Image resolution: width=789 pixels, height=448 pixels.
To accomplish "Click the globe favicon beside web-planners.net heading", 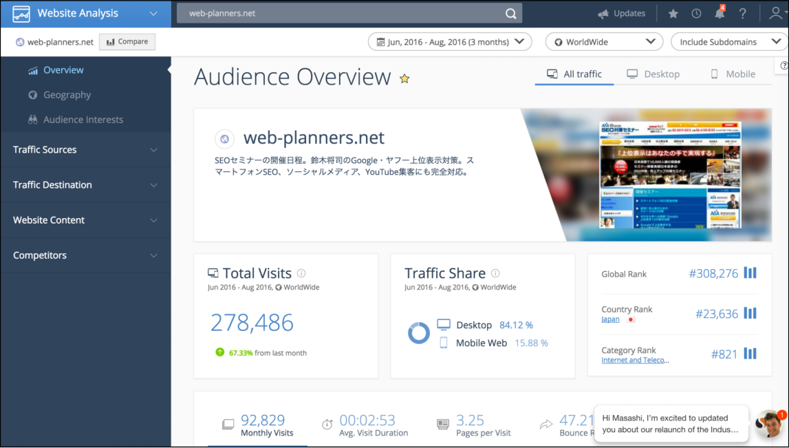I will [224, 138].
